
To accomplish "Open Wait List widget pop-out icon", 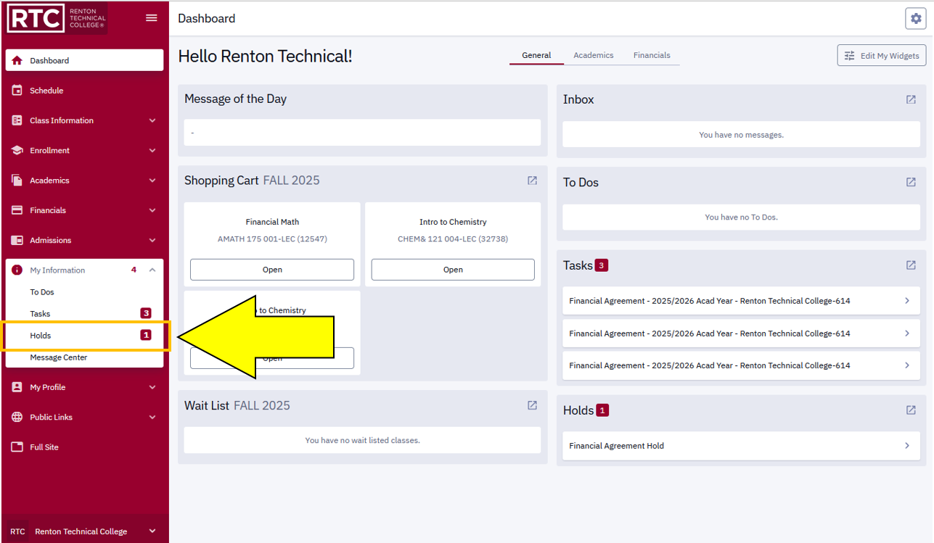I will tap(532, 405).
